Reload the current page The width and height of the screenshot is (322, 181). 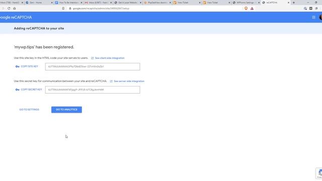[9, 9]
